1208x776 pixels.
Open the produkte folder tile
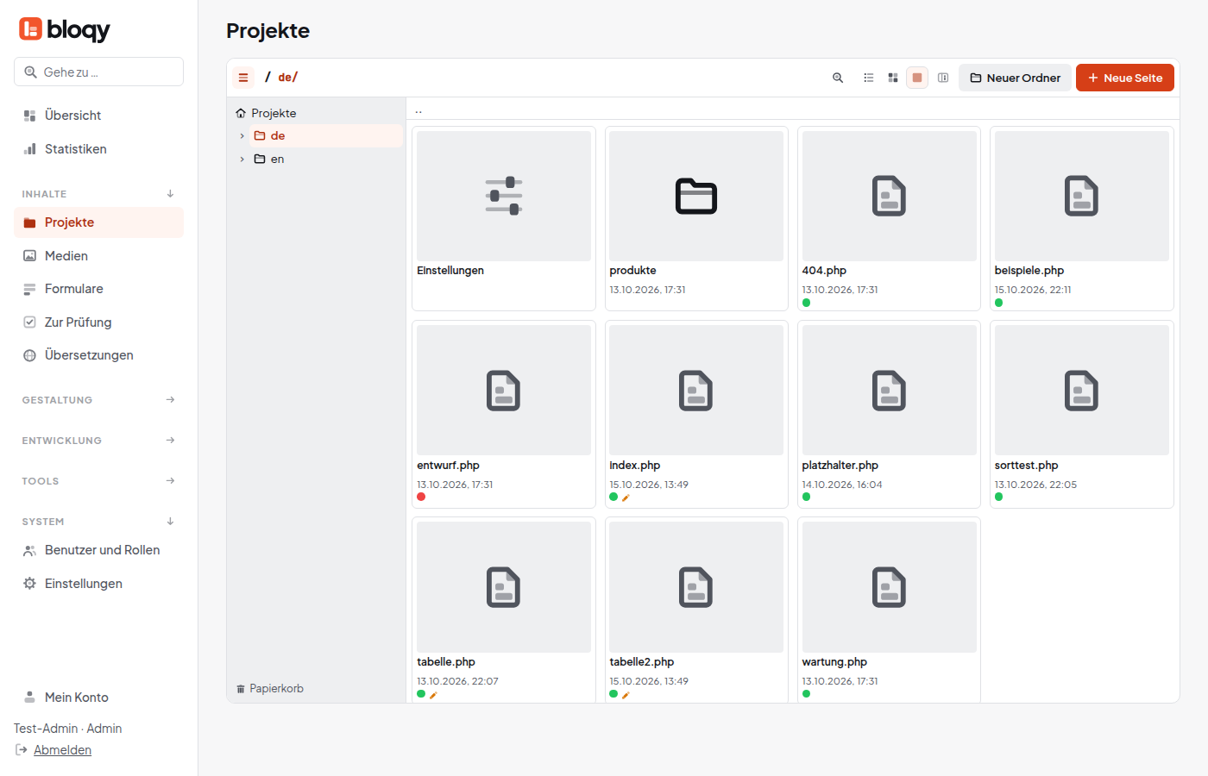pyautogui.click(x=696, y=219)
